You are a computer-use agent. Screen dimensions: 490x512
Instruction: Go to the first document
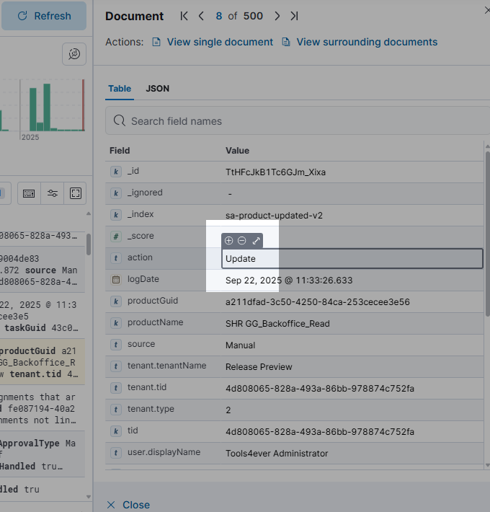tap(184, 16)
